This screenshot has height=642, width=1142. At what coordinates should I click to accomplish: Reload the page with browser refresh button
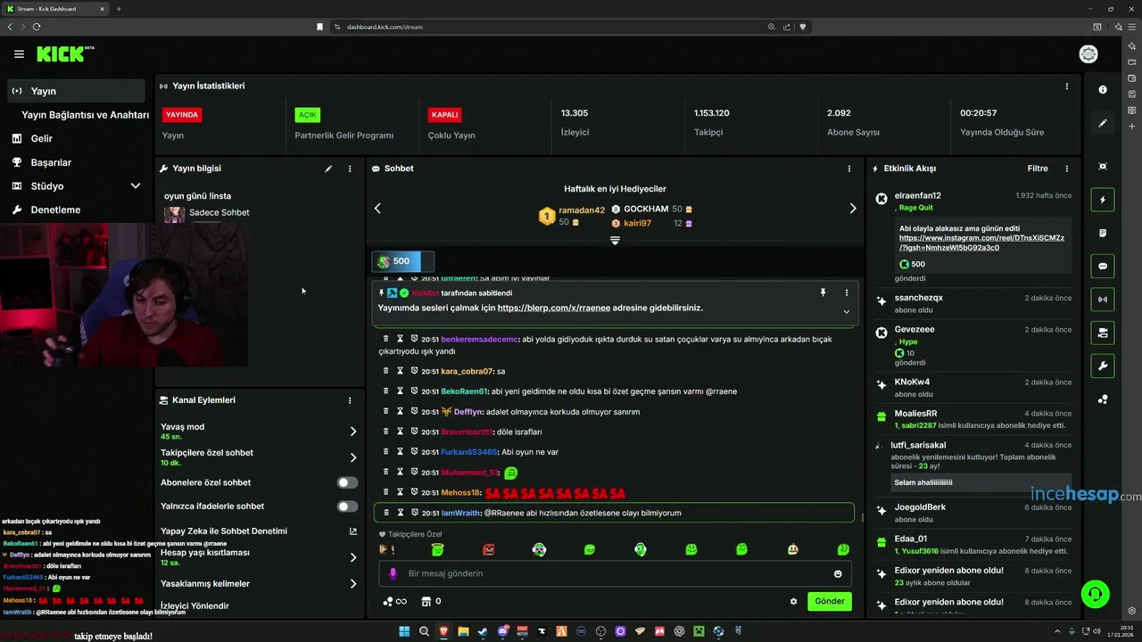point(37,27)
